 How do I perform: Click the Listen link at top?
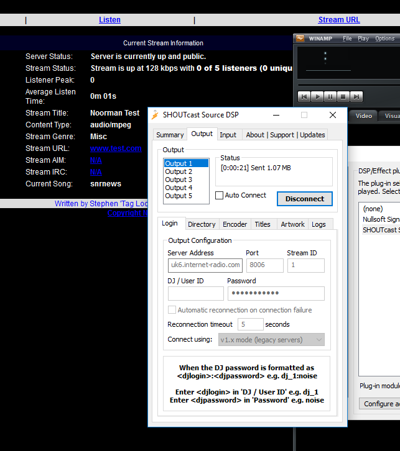109,20
